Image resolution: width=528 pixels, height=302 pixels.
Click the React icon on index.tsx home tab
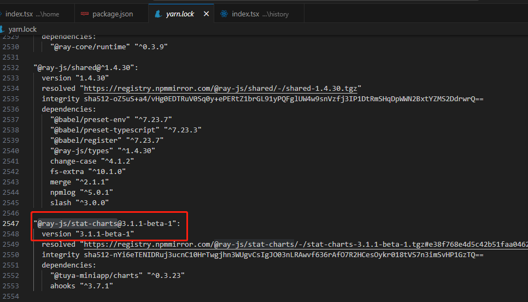[1, 14]
